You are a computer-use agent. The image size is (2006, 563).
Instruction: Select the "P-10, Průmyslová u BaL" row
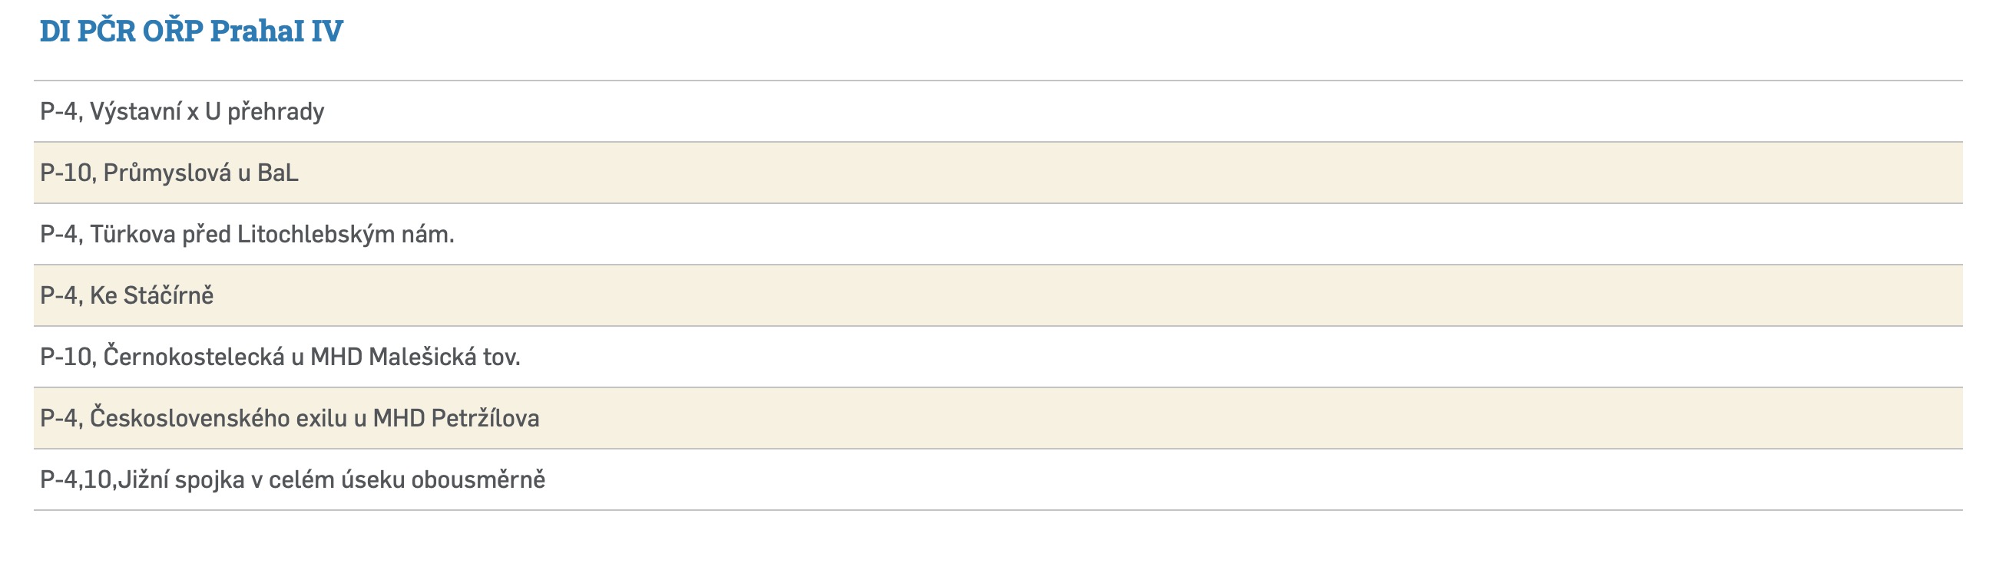(x=169, y=173)
